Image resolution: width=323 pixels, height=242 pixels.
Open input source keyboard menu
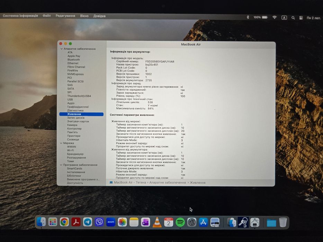click(x=284, y=18)
